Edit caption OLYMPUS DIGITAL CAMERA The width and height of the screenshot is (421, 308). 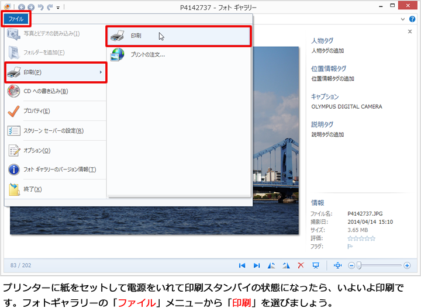point(347,107)
